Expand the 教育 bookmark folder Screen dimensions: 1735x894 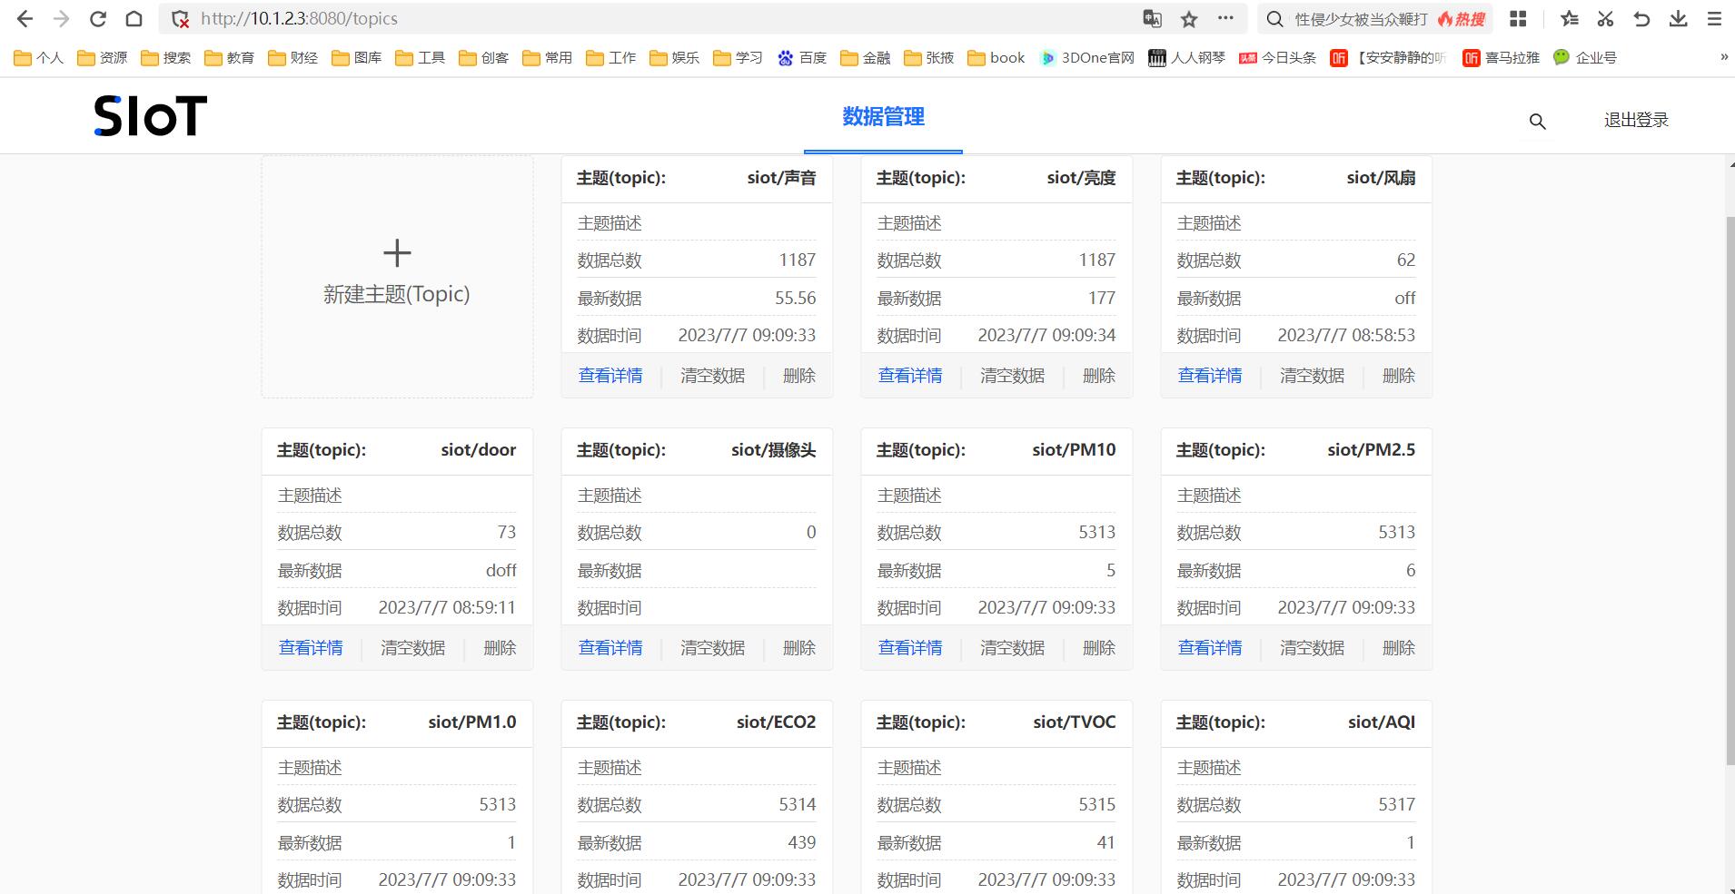229,57
